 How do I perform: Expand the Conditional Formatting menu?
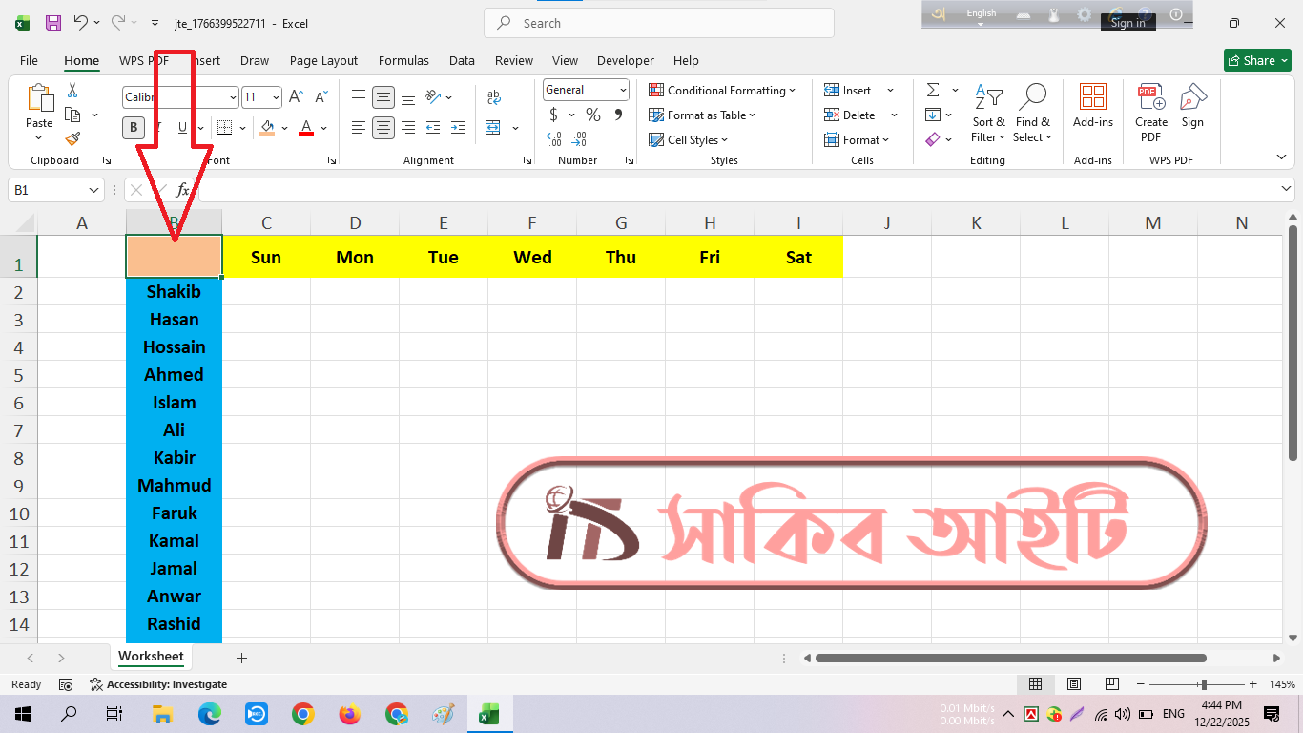[722, 91]
